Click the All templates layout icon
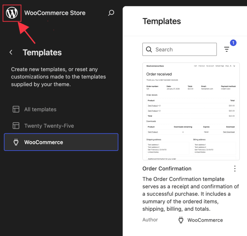Screen dimensions: 247x236 (x=16, y=109)
